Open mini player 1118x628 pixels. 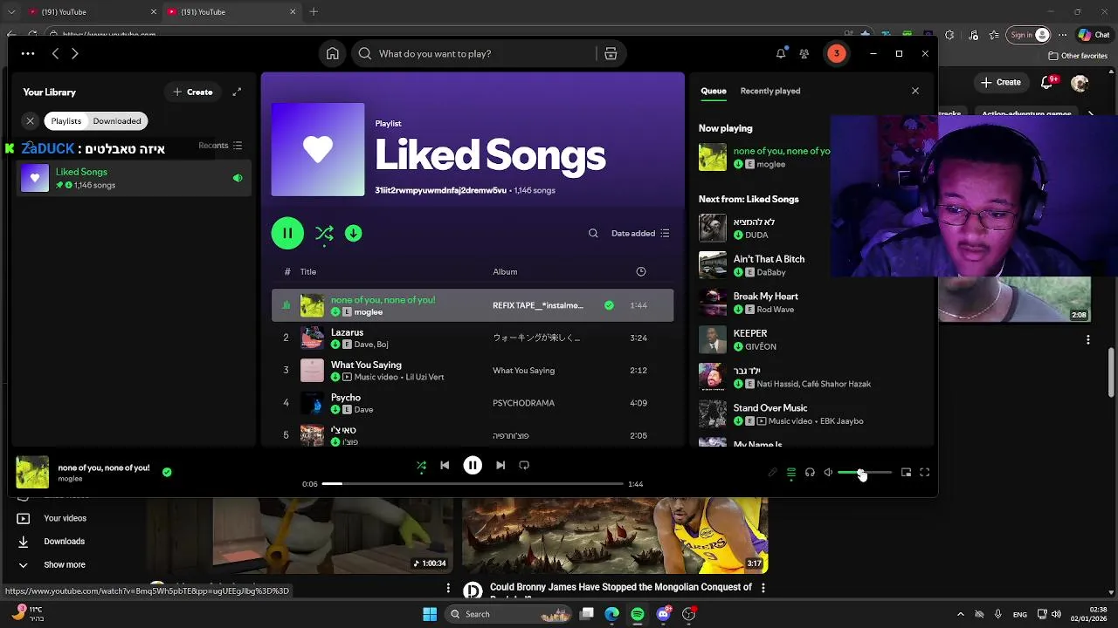pos(906,473)
